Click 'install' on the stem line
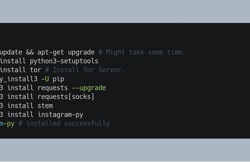250x162 pixels. pyautogui.click(x=20, y=106)
